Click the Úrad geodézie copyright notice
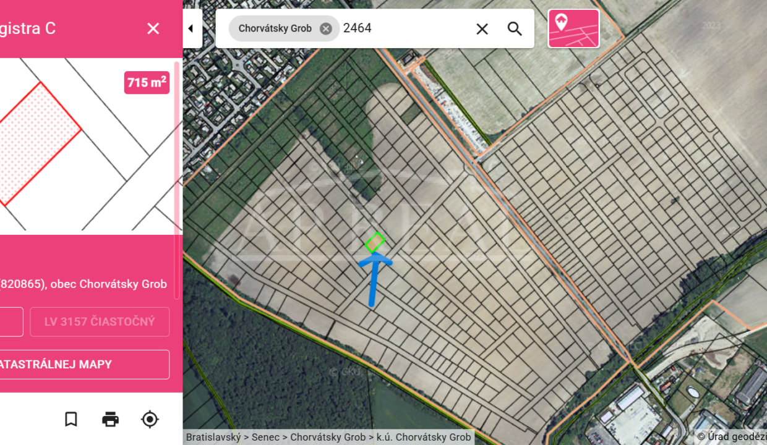The width and height of the screenshot is (767, 445). 732,437
